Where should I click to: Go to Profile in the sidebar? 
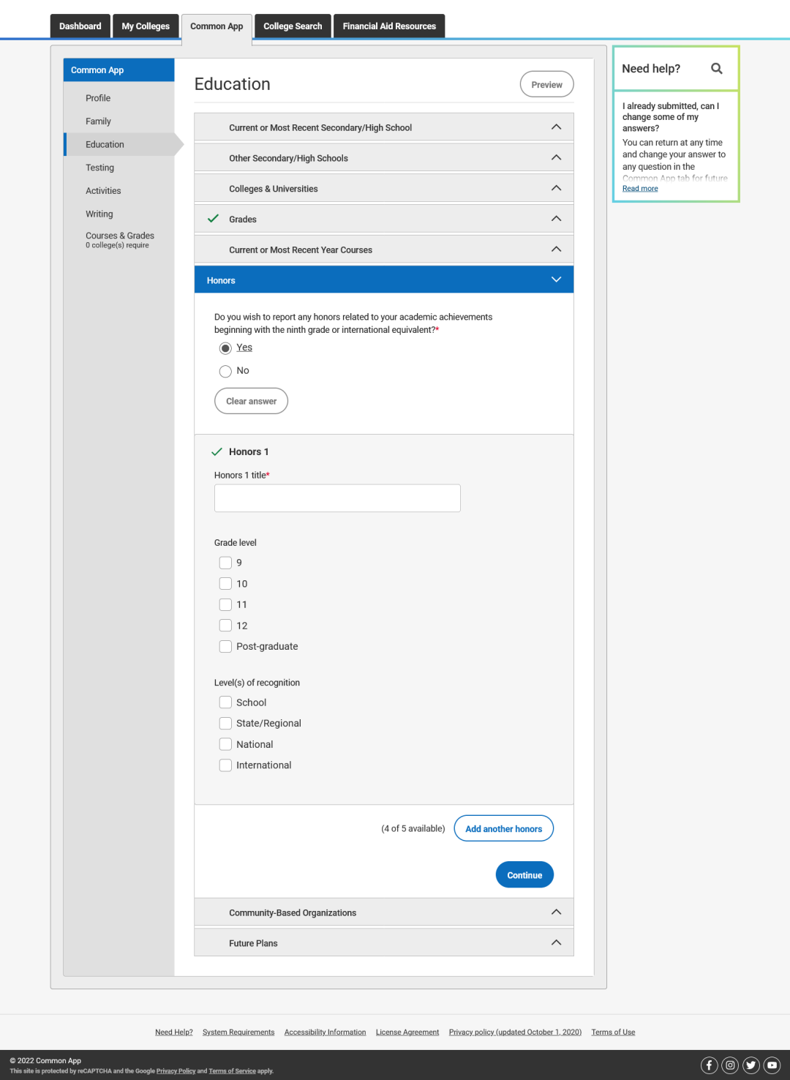tap(98, 98)
